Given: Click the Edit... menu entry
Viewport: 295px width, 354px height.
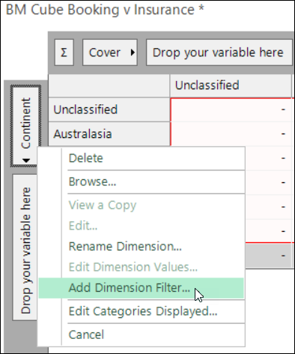Looking at the screenshot, I should (142, 226).
